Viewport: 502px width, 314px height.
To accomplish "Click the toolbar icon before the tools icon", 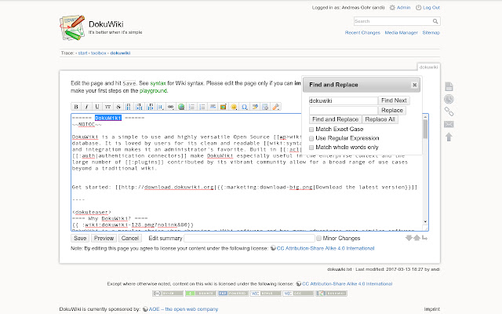I will tap(265, 107).
